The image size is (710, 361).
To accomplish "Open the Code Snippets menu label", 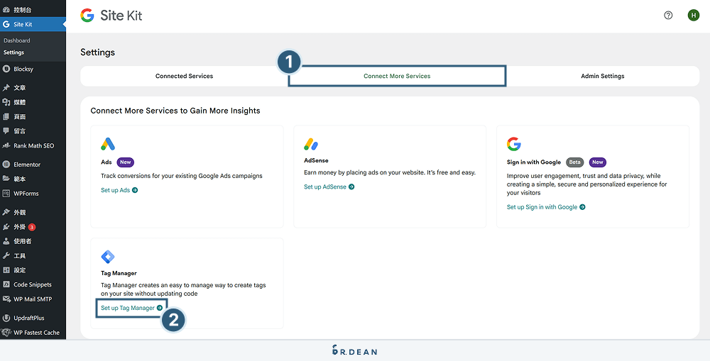I will click(x=33, y=284).
